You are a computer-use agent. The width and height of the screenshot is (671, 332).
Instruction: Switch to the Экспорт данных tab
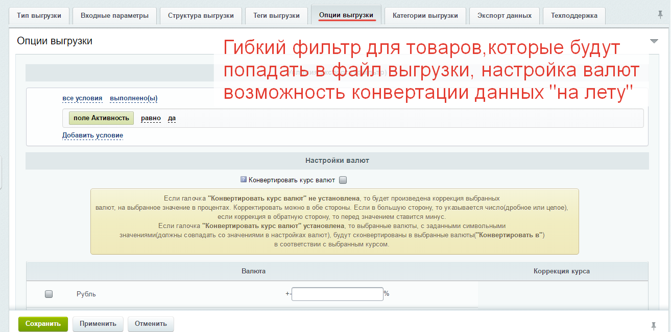[x=504, y=16]
